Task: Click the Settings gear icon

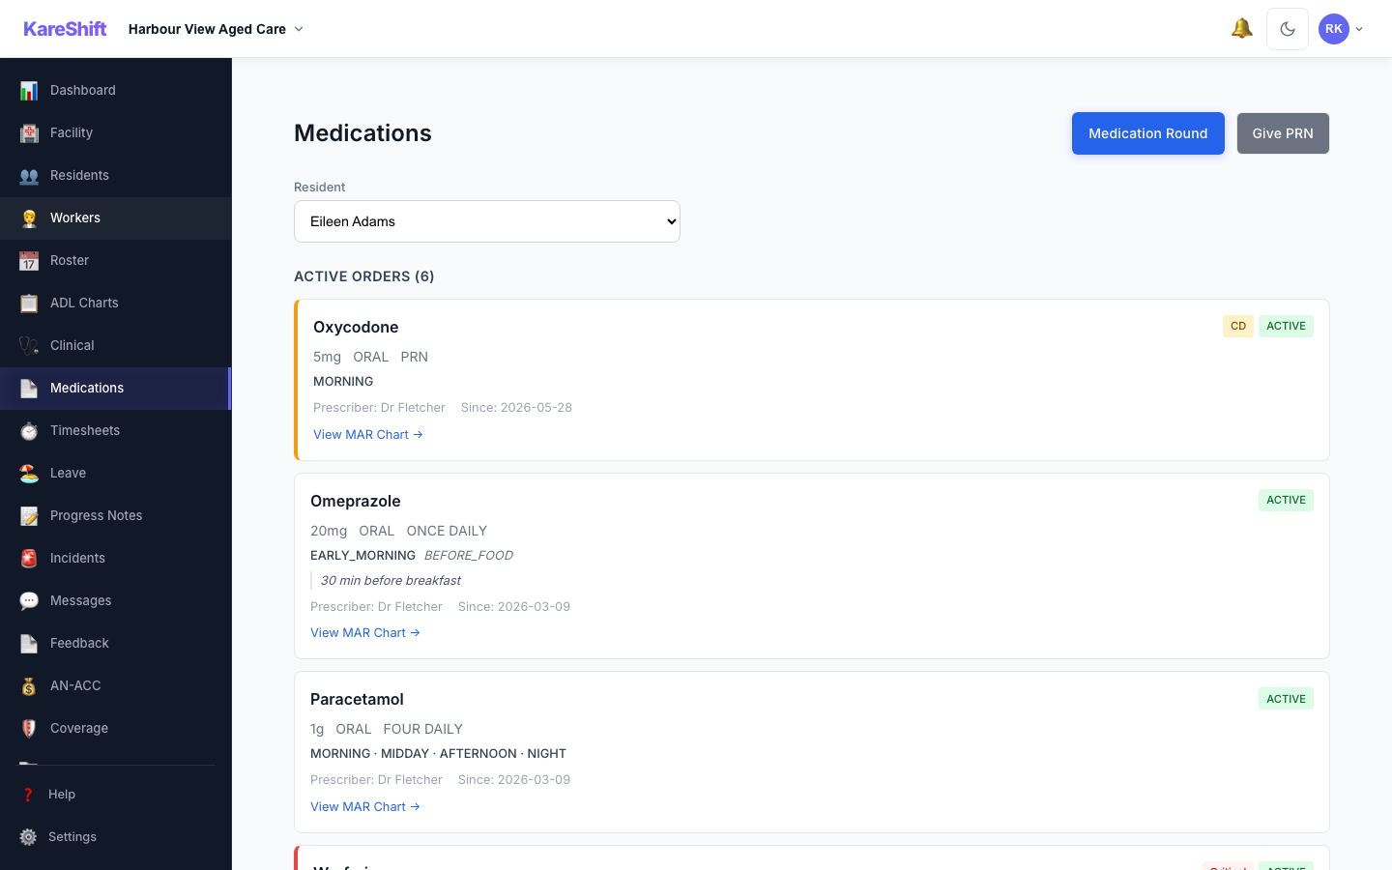Action: tap(28, 837)
